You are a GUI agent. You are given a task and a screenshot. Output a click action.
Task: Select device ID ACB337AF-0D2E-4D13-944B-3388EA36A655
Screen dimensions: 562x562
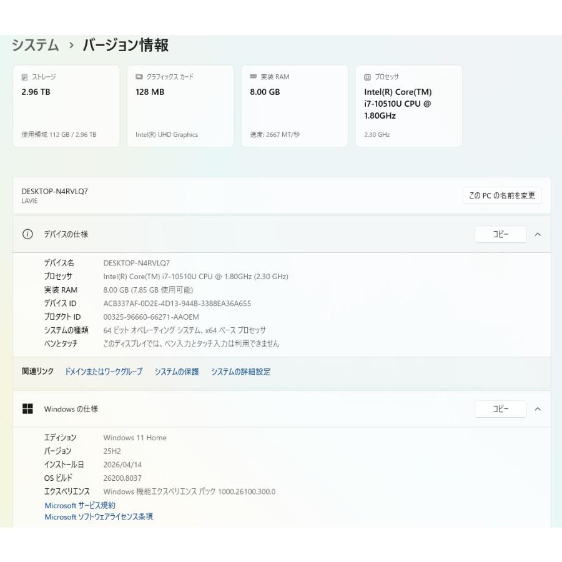pos(177,303)
